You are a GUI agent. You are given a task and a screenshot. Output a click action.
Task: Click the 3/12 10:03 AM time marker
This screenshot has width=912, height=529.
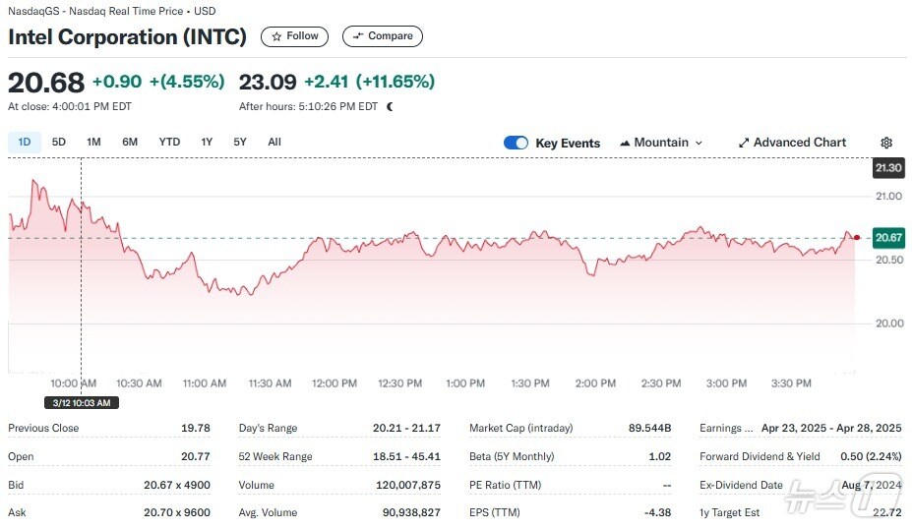coord(82,402)
